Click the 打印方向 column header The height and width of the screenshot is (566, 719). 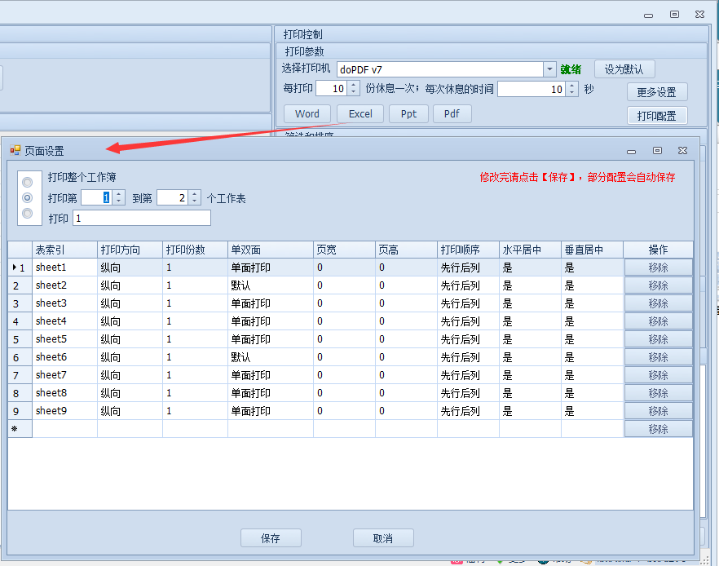click(x=130, y=250)
